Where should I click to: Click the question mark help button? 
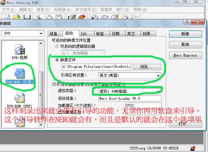(x=187, y=22)
